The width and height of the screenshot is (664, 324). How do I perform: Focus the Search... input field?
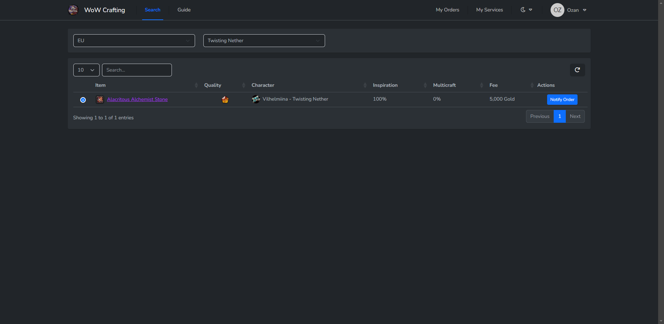pos(137,70)
